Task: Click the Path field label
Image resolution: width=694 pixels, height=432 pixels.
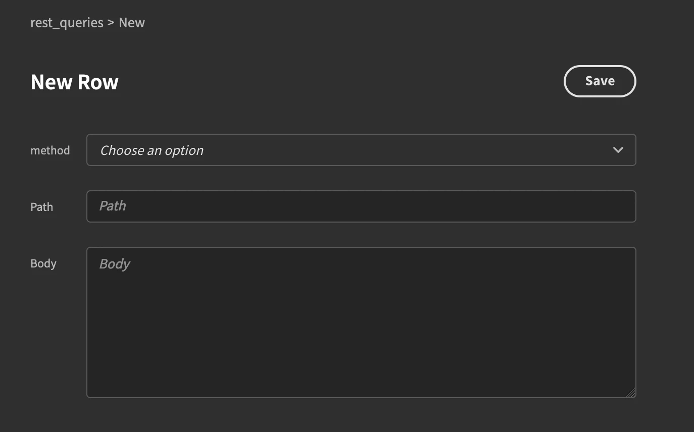Action: pos(41,207)
